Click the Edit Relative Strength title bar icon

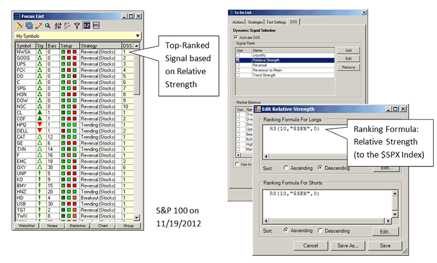(x=258, y=109)
